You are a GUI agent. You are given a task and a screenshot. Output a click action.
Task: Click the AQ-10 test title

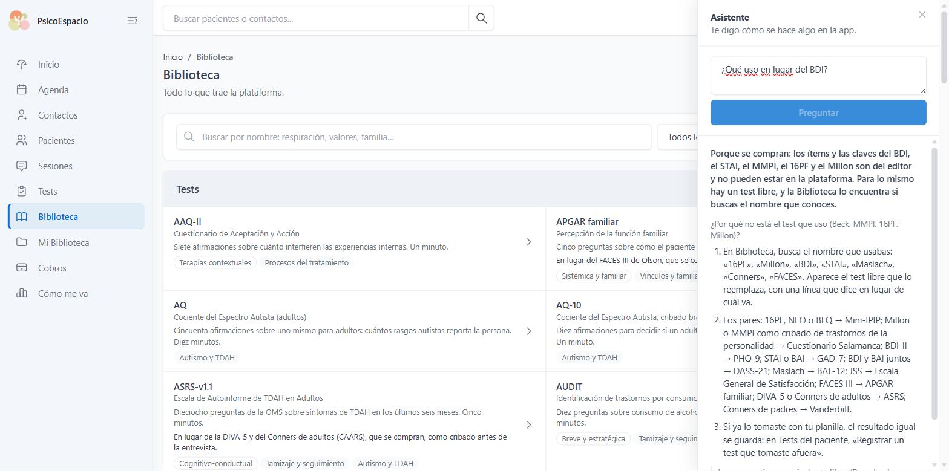pos(568,305)
